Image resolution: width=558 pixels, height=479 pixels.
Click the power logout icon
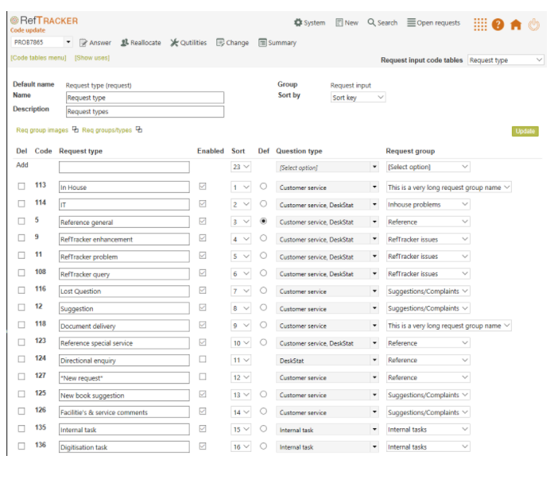(x=533, y=25)
